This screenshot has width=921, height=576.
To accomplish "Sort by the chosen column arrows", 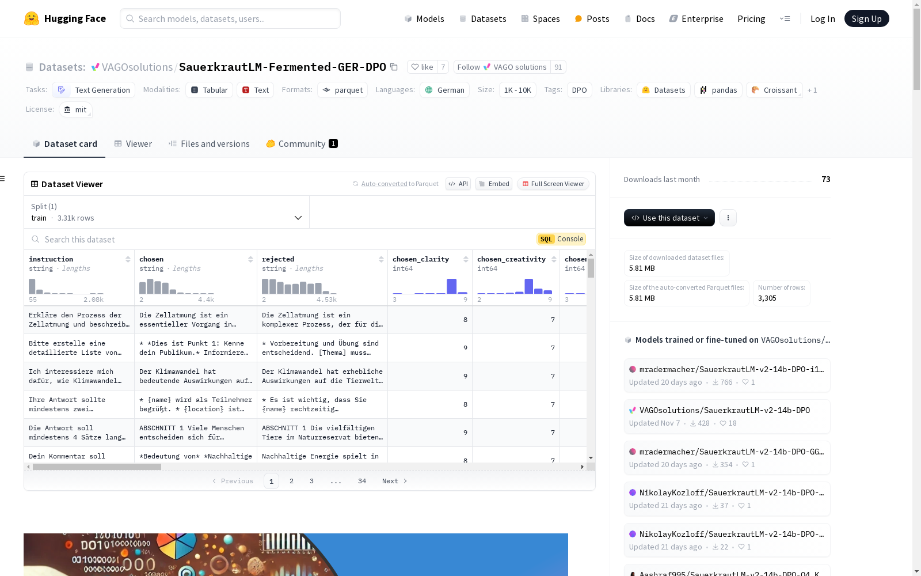I will pyautogui.click(x=250, y=259).
